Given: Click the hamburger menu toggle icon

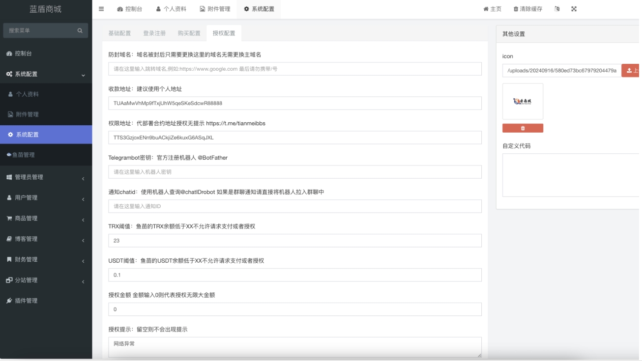Looking at the screenshot, I should click(x=101, y=9).
